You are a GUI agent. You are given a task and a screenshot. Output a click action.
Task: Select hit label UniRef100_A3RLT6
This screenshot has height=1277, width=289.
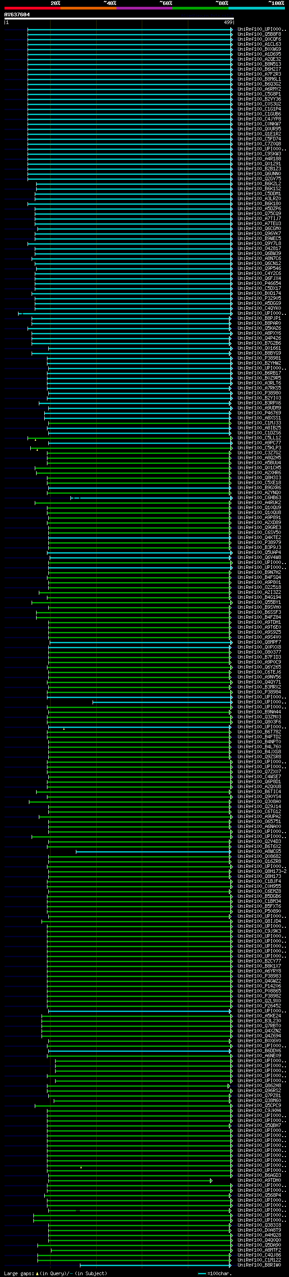(x=259, y=383)
